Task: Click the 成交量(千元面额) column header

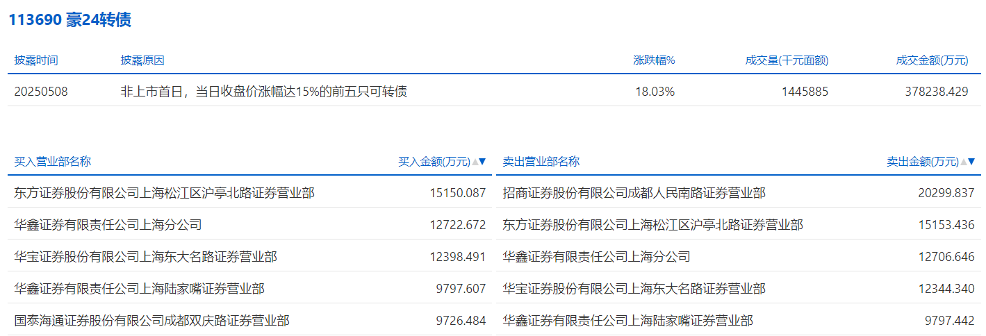Action: click(787, 60)
